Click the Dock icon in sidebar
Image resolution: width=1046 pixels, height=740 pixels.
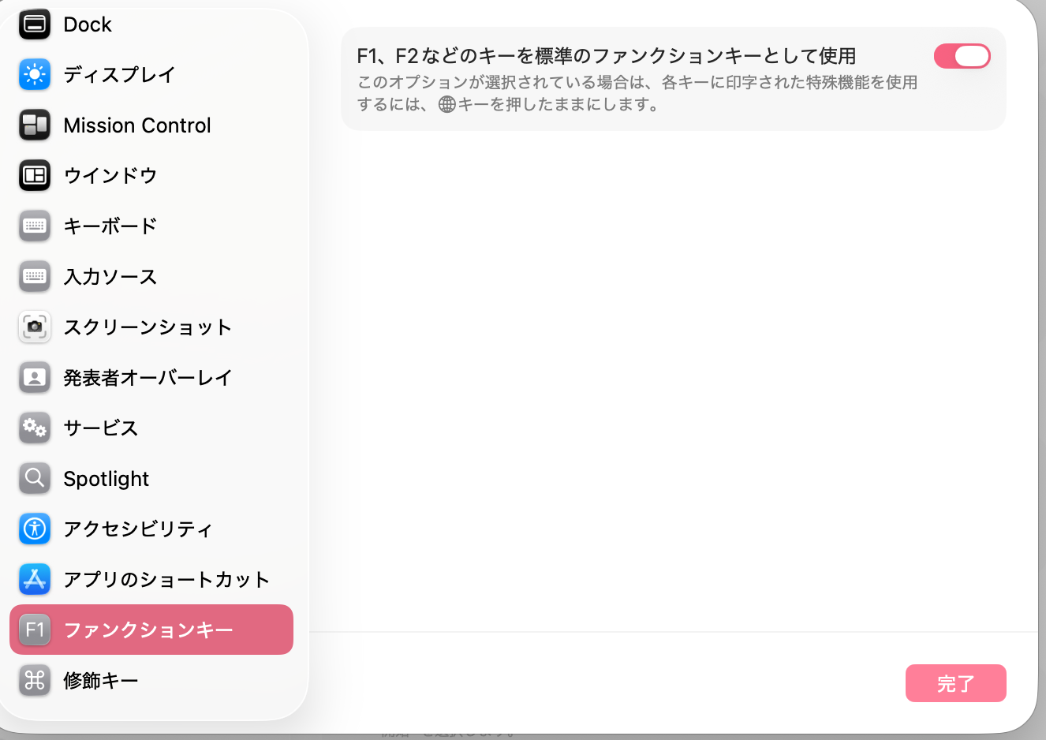pos(35,24)
